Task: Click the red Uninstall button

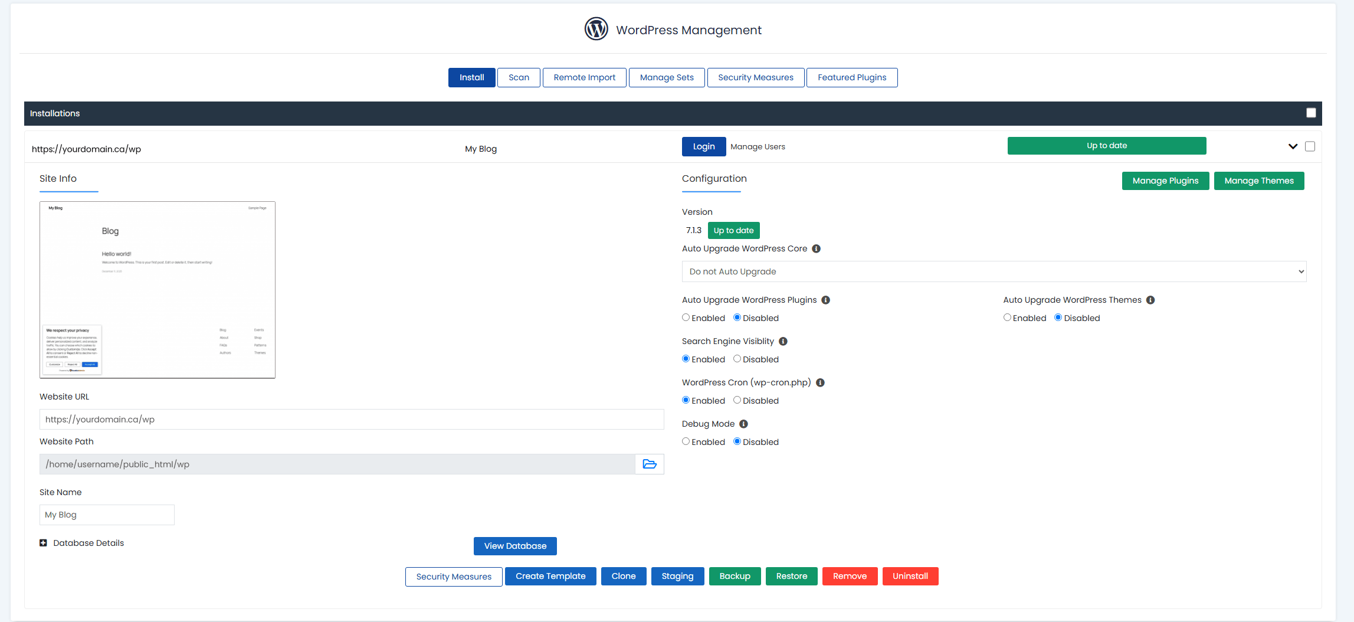Action: click(910, 576)
